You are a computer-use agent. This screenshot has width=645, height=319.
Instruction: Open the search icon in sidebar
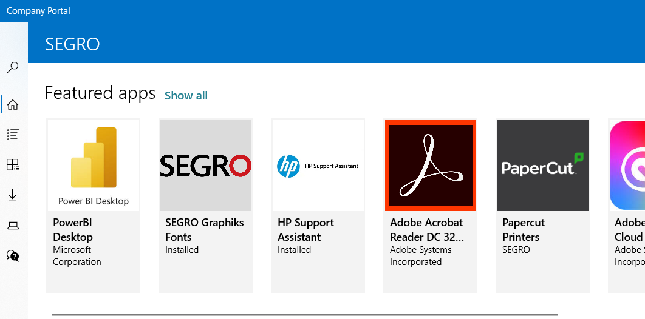[13, 67]
